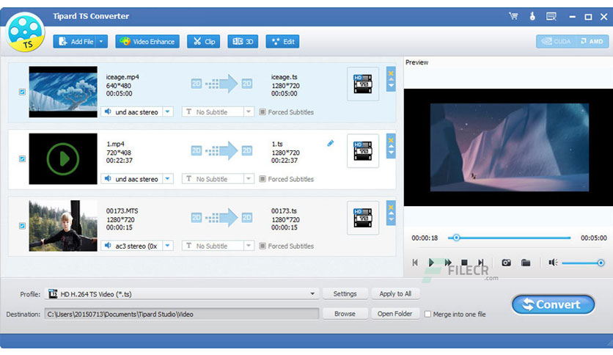The image size is (613, 355).
Task: Click Apply to All button
Action: click(395, 293)
